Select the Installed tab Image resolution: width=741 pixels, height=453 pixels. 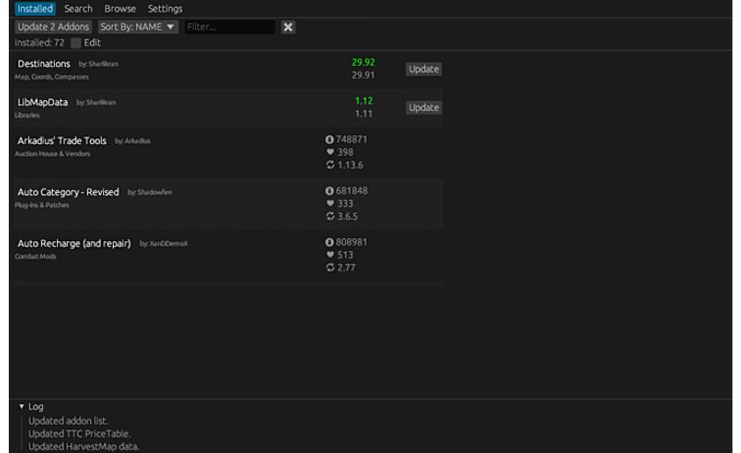click(34, 9)
